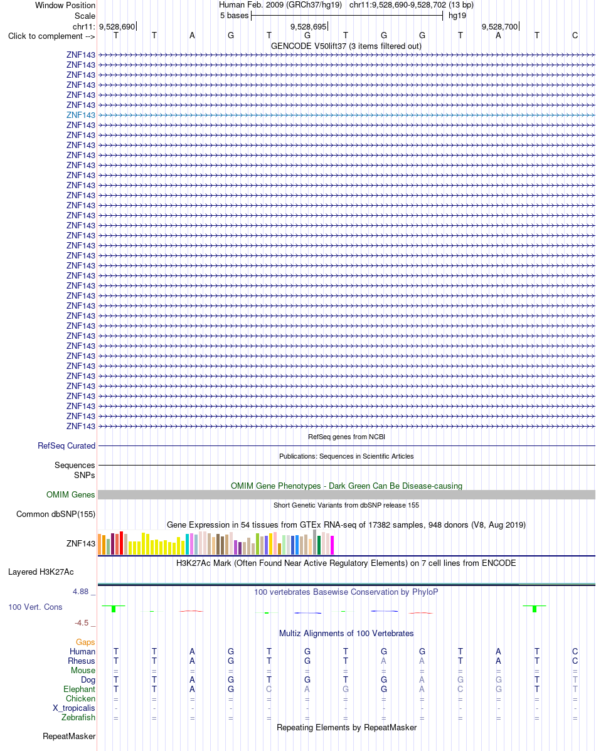This screenshot has width=596, height=751.
Task: Click the red bar in GTEx chart
Action: click(121, 543)
